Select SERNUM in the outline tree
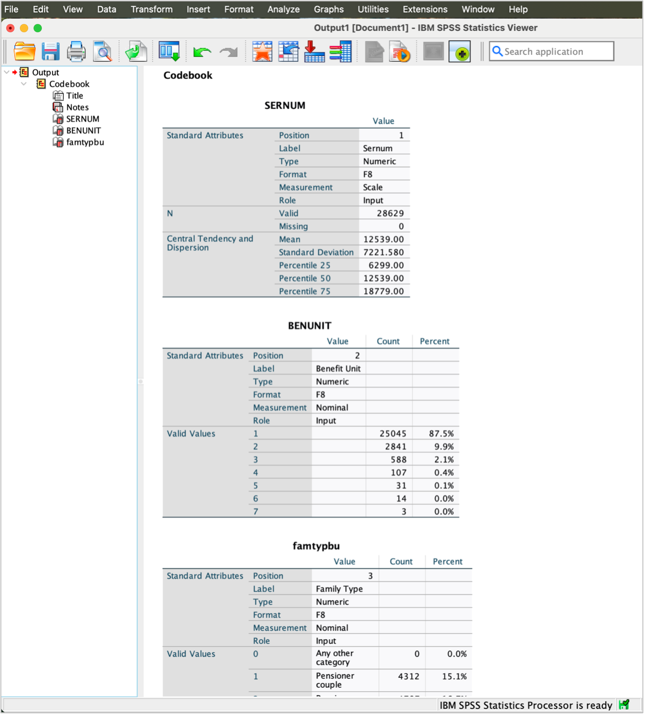Viewport: 645px width, 716px height. 82,119
